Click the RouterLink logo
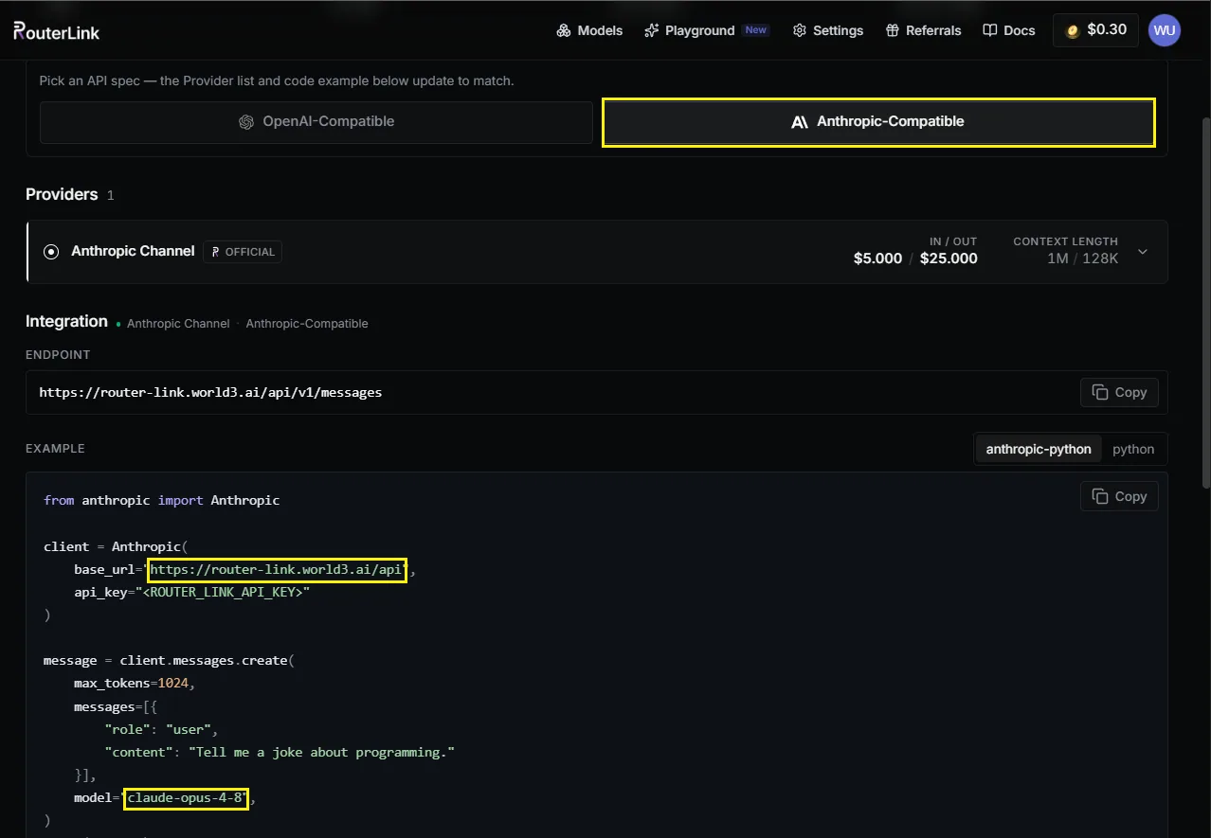Image resolution: width=1211 pixels, height=838 pixels. coord(57,31)
